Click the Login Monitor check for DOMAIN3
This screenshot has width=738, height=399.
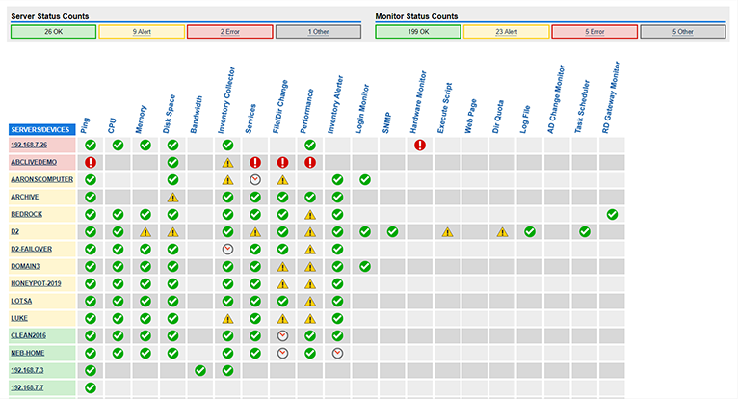click(365, 267)
